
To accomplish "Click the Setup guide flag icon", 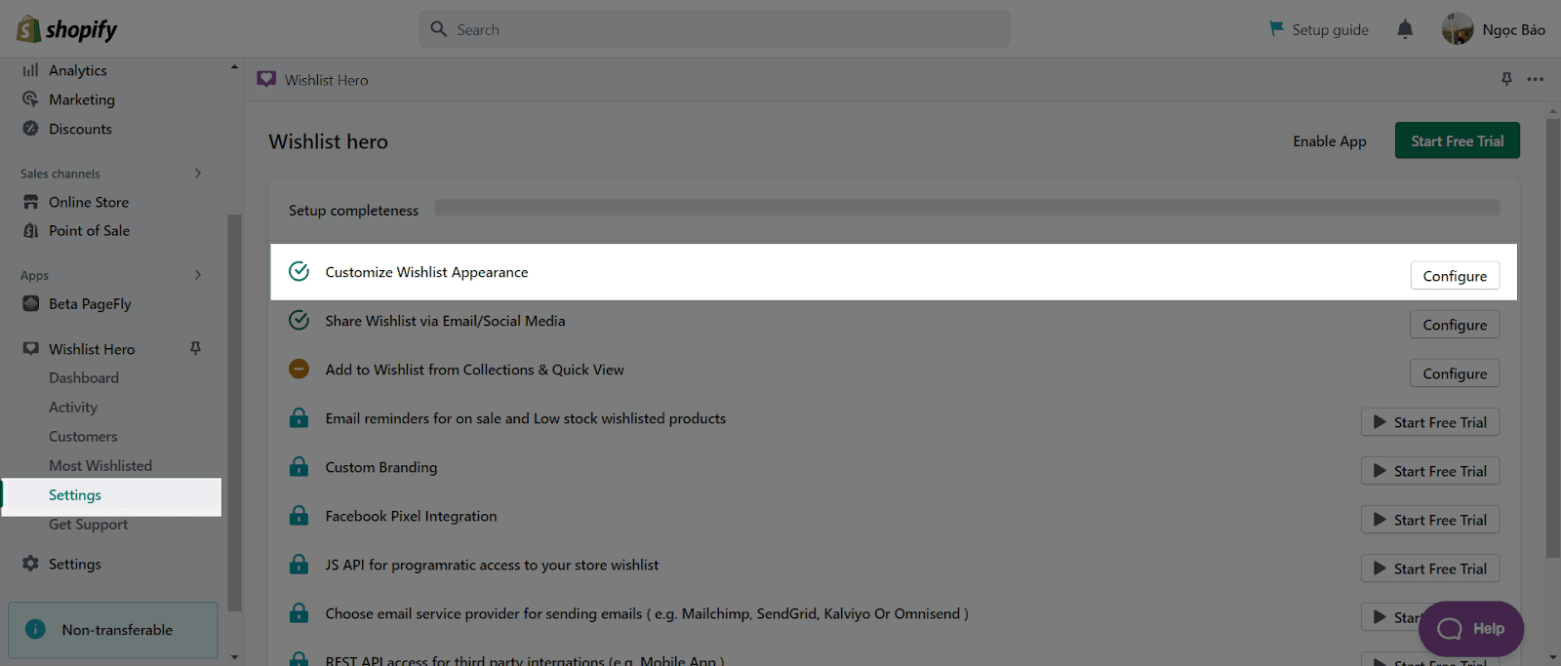I will point(1276,29).
